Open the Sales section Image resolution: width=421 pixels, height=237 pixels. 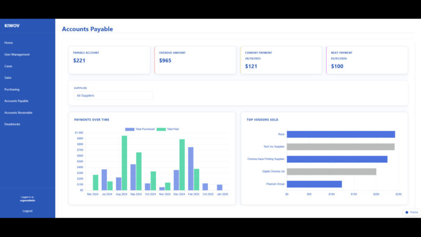pos(8,78)
